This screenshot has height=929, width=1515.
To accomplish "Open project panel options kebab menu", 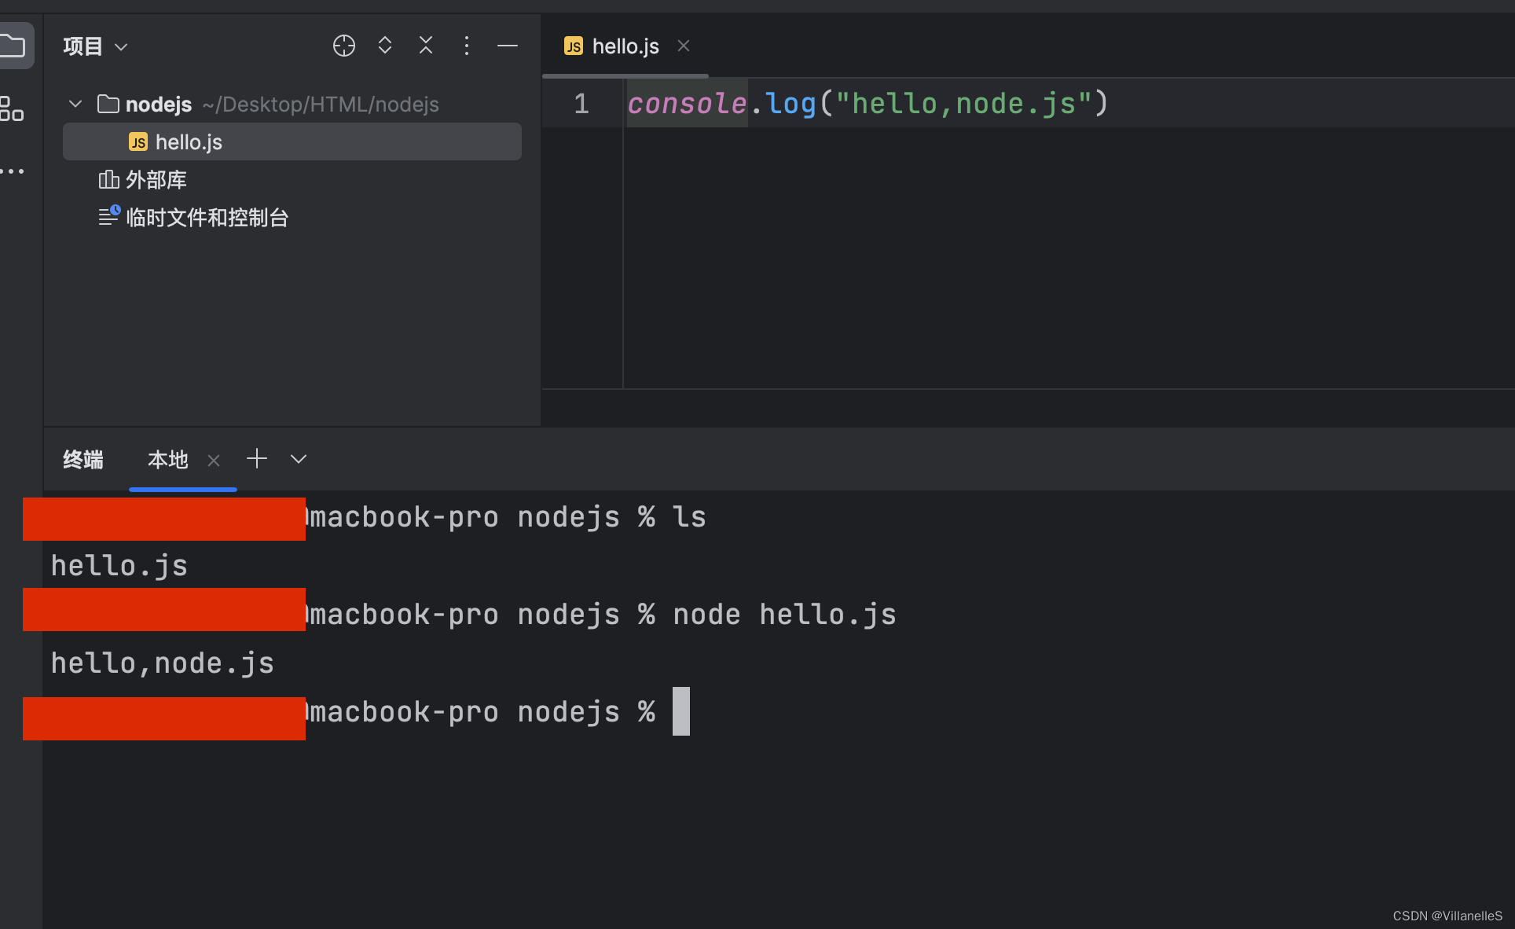I will (467, 46).
